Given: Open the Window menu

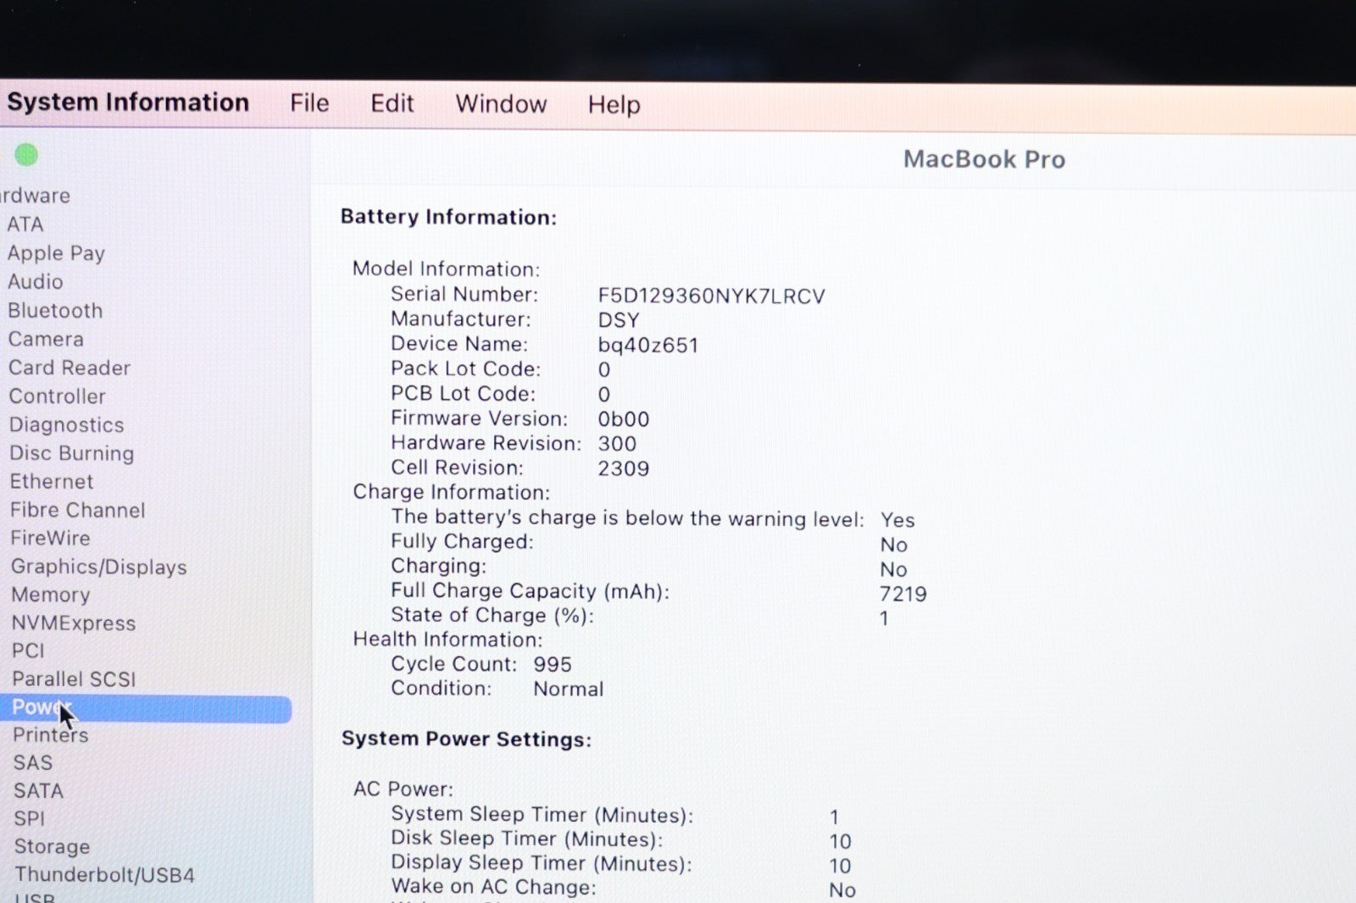Looking at the screenshot, I should (x=501, y=104).
